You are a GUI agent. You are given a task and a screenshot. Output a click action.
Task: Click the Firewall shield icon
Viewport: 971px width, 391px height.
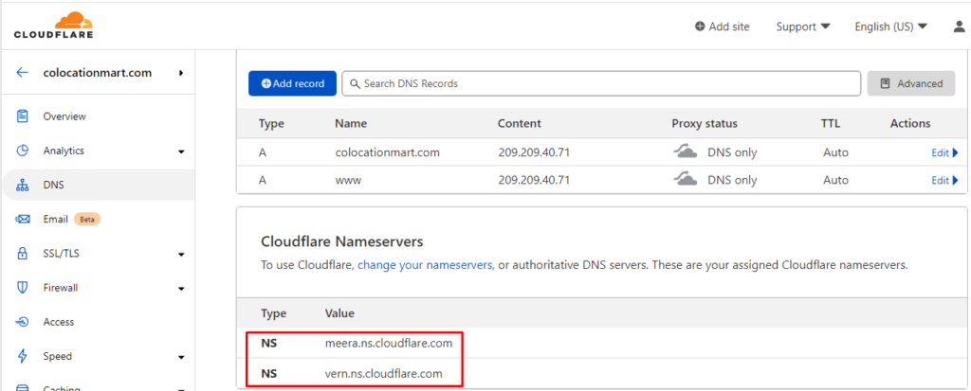[23, 288]
